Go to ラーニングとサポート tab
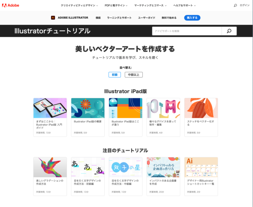Screen dimensions: 253x207 pyautogui.click(x=119, y=18)
